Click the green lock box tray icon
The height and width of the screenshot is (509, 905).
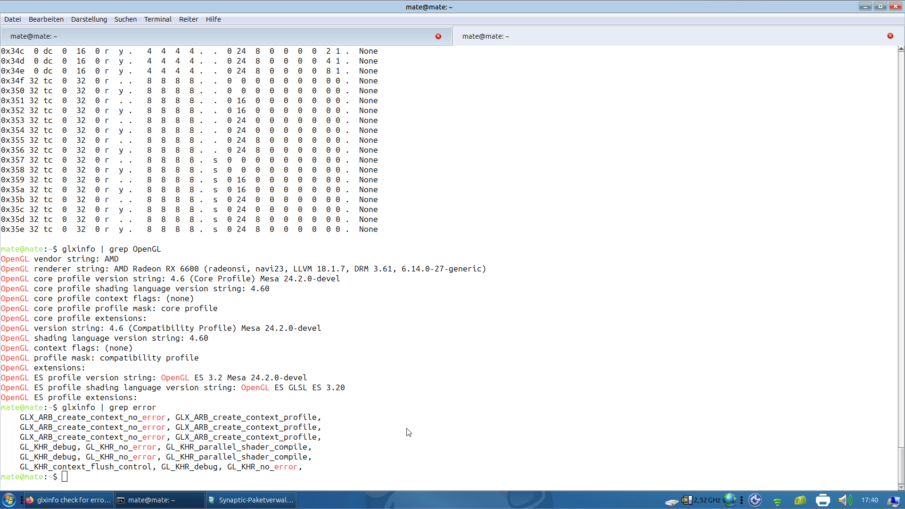tap(800, 500)
